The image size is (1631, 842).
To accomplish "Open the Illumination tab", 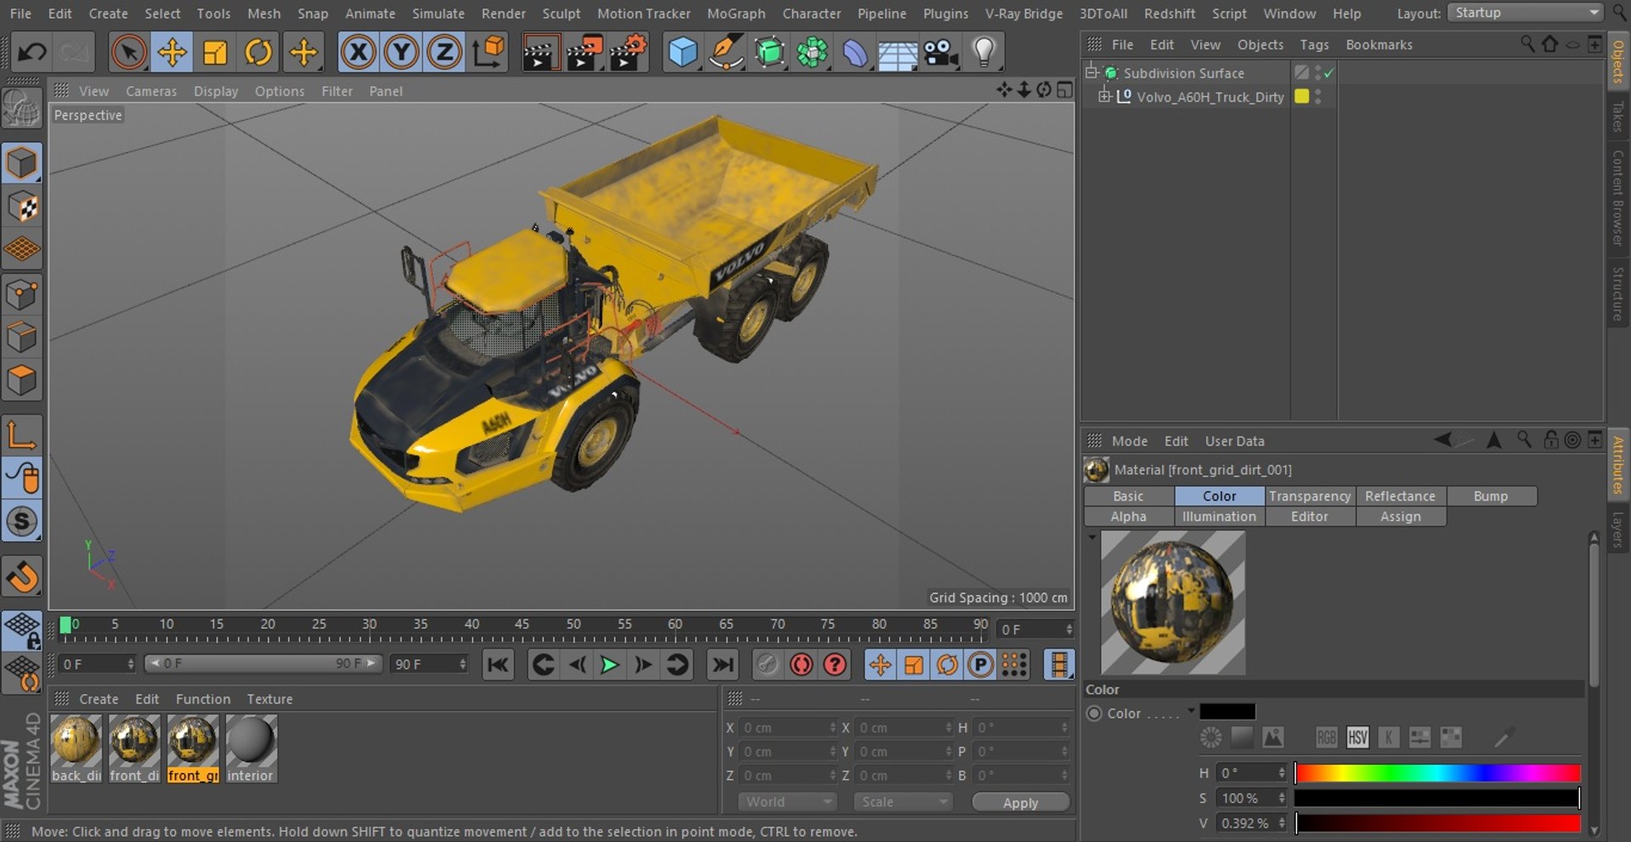I will pyautogui.click(x=1219, y=517).
